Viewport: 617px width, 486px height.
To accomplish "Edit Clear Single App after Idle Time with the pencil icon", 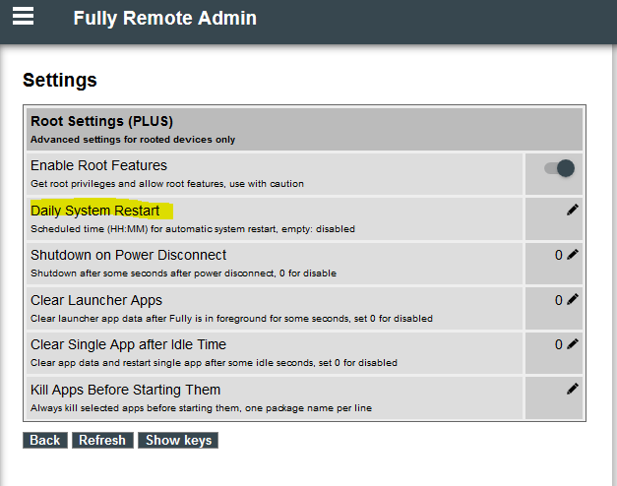I will [573, 344].
